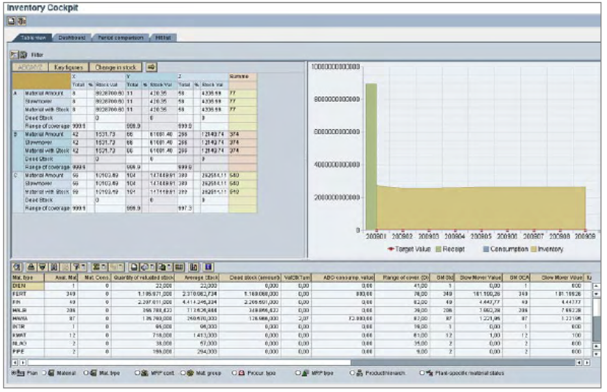The width and height of the screenshot is (607, 392).
Task: Switch to the Dashboard tab
Action: (x=72, y=38)
